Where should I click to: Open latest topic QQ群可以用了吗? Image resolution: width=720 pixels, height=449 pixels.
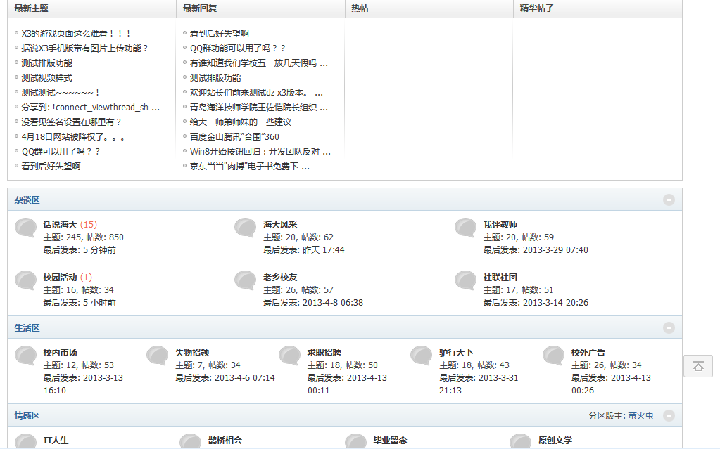(61, 151)
